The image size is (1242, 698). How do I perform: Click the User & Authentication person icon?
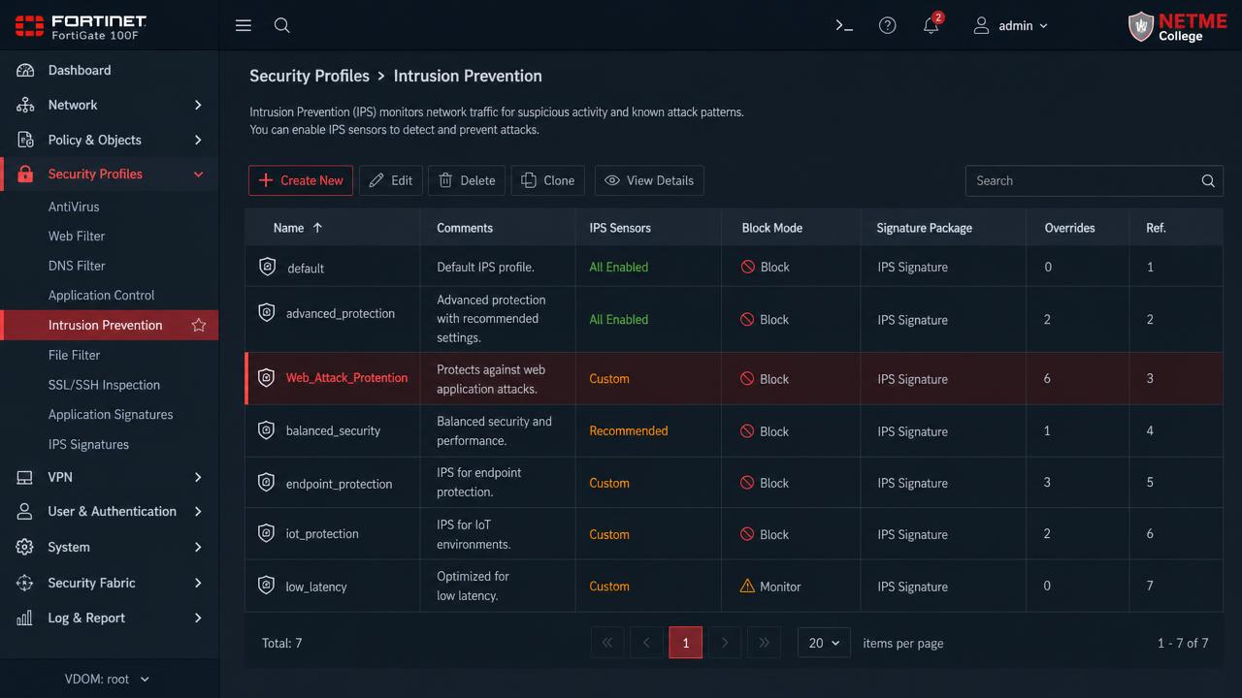coord(25,511)
